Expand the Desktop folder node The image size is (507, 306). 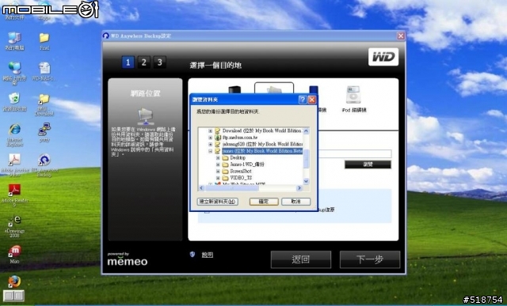[x=218, y=158]
